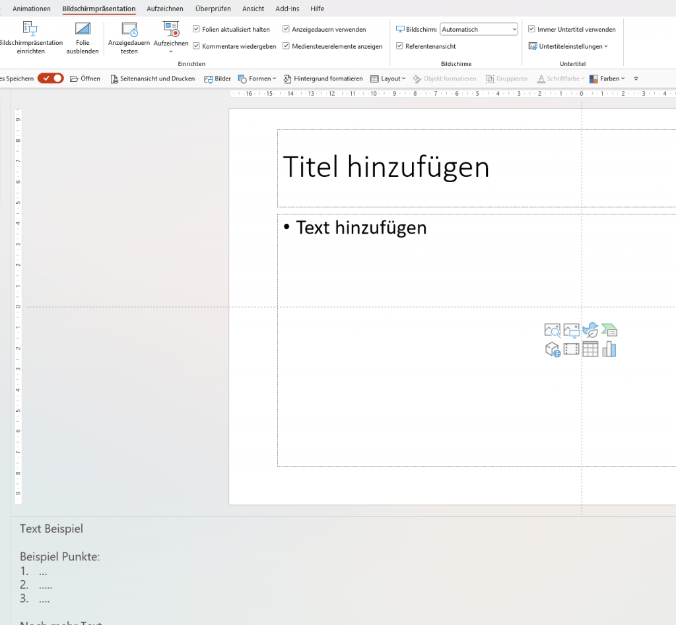Click Öffnen in quick access toolbar

[85, 79]
